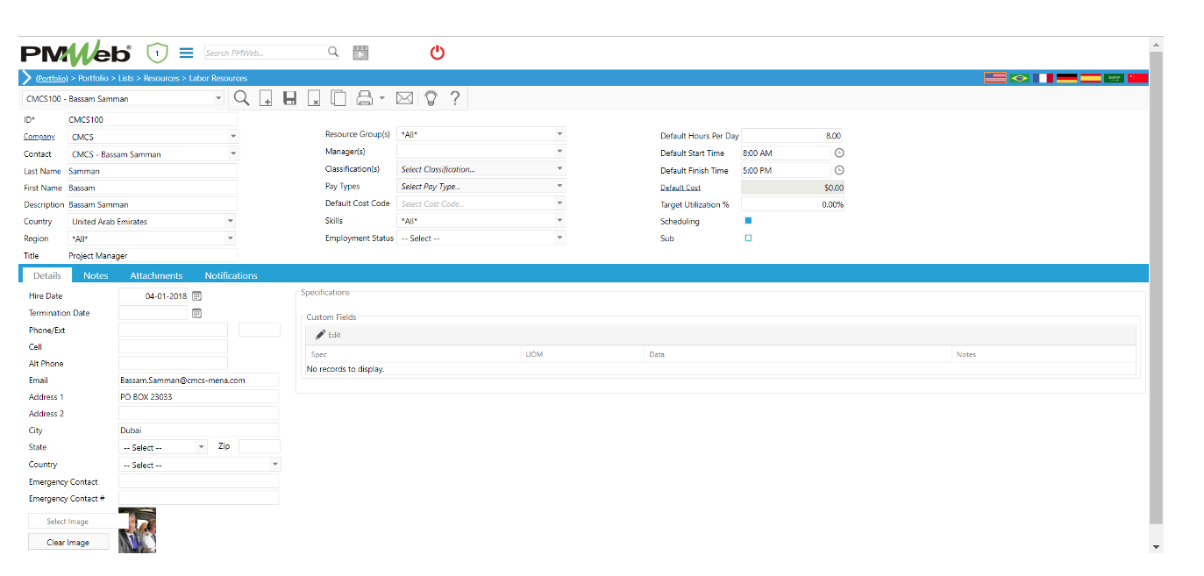This screenshot has width=1204, height=576.
Task: Open the Default Cost Code dropdown
Action: [559, 203]
